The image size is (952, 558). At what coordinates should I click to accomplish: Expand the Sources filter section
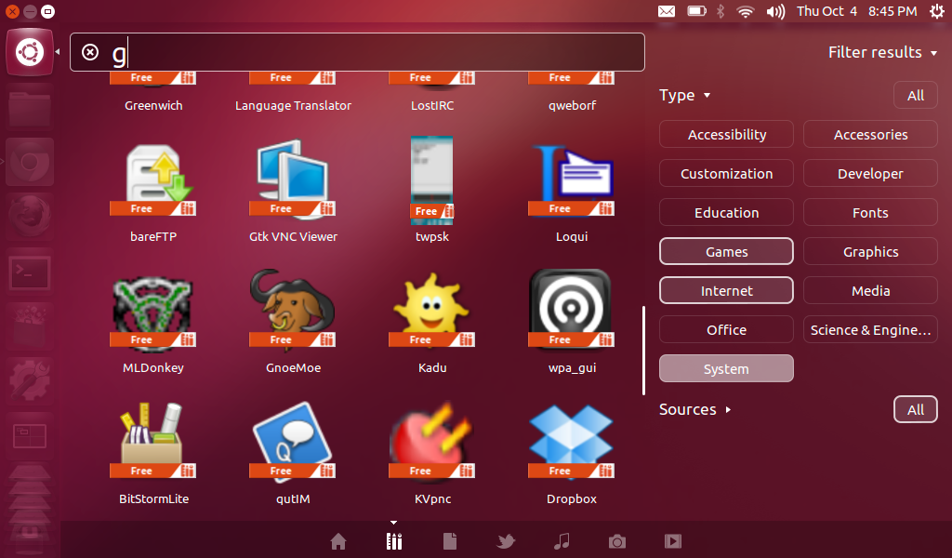[694, 409]
